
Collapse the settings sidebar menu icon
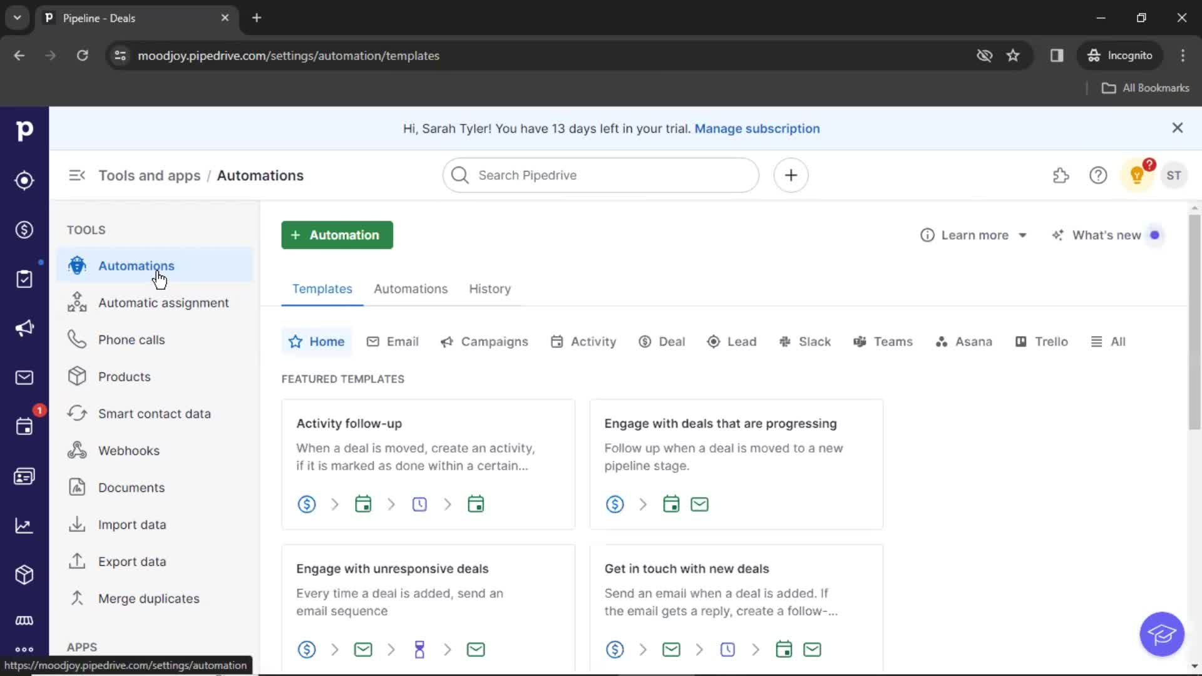click(77, 175)
